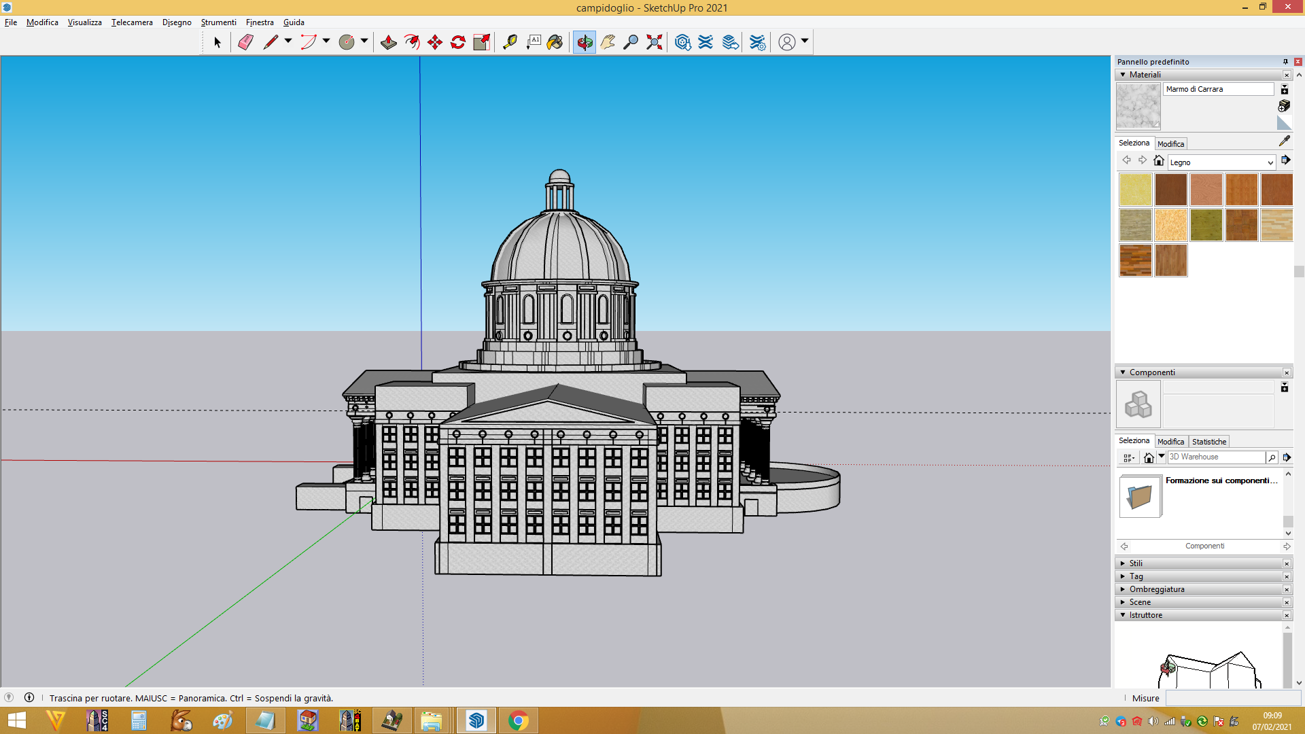Switch to the Statistiche tab

pos(1209,442)
